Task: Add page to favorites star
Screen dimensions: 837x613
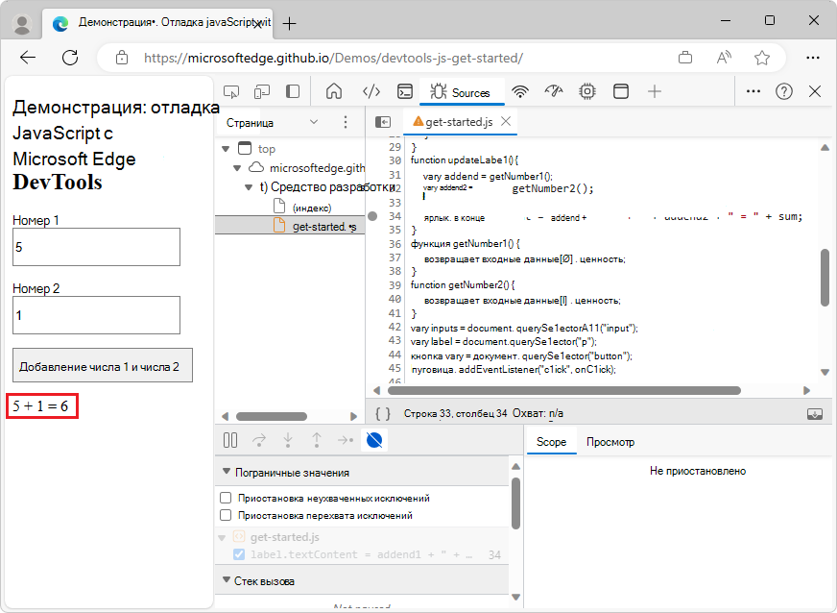Action: [762, 58]
